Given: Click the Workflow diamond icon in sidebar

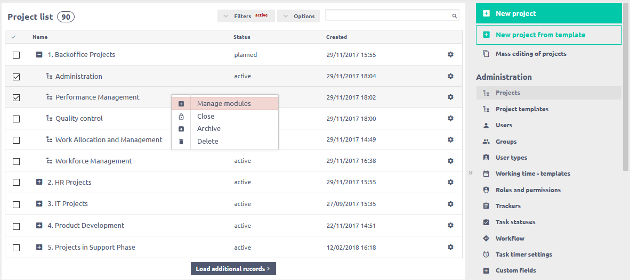Looking at the screenshot, I should pyautogui.click(x=486, y=238).
